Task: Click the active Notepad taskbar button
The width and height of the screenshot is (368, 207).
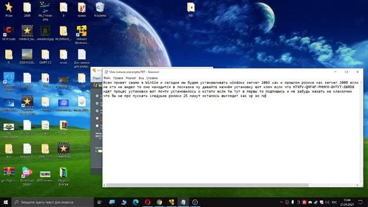Action: (183, 202)
